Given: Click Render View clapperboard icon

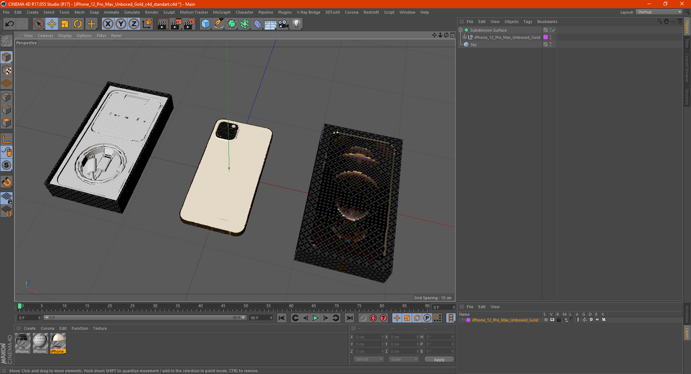Looking at the screenshot, I should 163,24.
